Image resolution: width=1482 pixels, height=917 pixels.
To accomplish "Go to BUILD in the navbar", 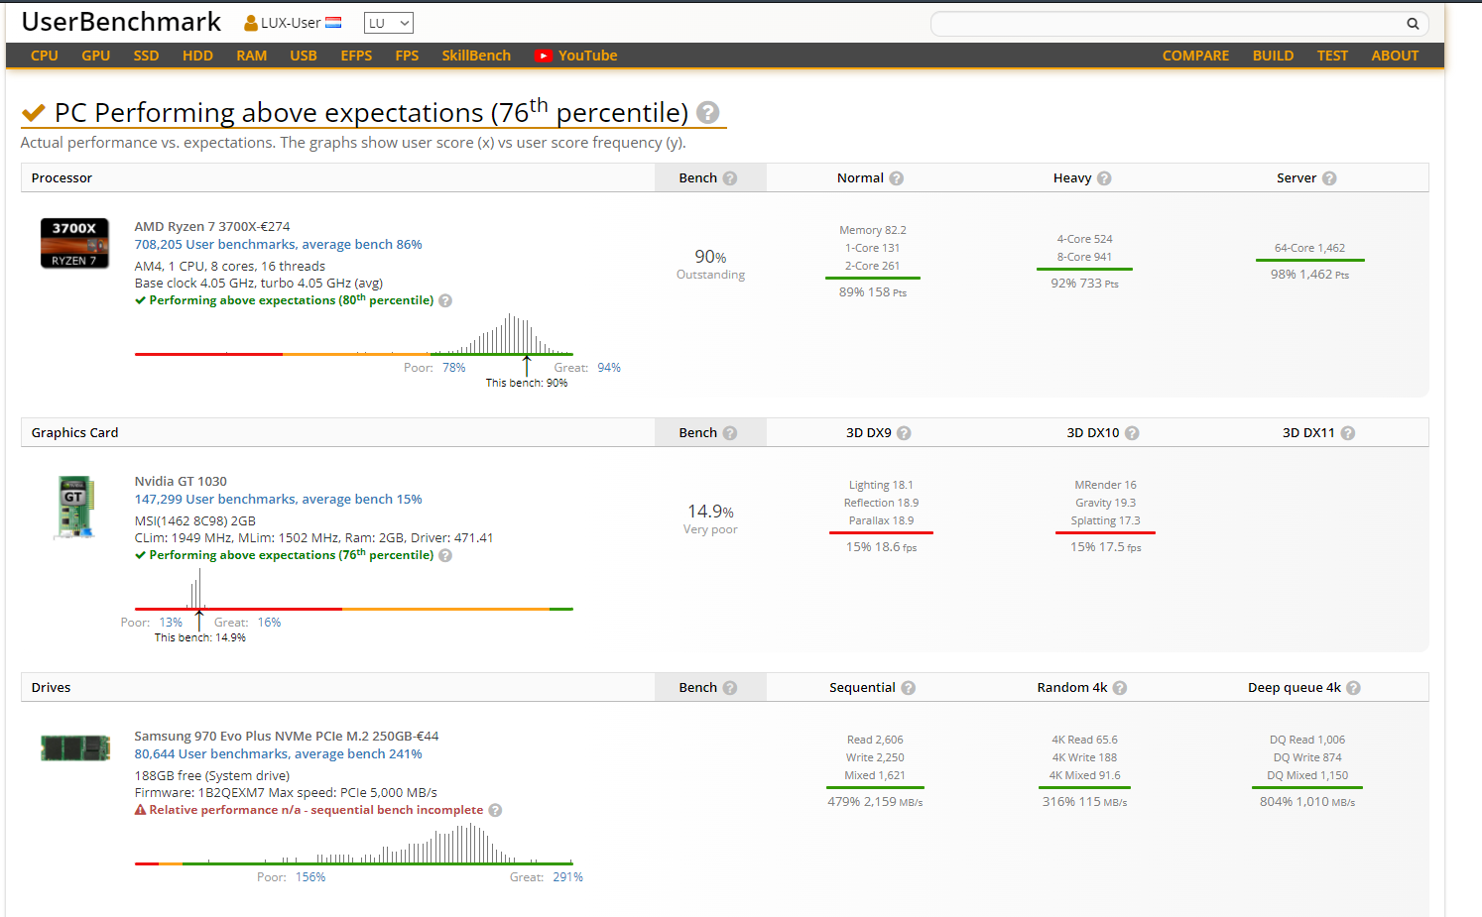I will (1273, 56).
